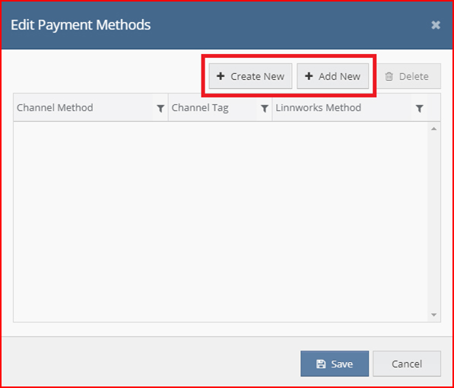This screenshot has width=454, height=388.
Task: Cancel editing payment methods
Action: click(x=407, y=364)
